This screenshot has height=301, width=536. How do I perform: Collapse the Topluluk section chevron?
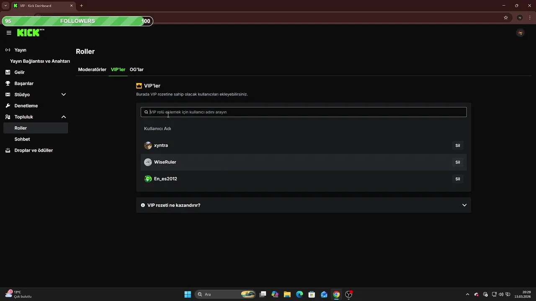[x=64, y=117]
